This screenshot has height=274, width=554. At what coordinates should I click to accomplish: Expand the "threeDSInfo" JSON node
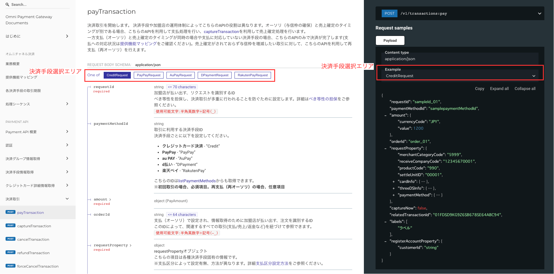(394, 188)
